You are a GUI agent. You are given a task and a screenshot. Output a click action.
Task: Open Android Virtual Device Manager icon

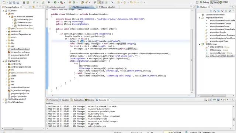[28, 3]
